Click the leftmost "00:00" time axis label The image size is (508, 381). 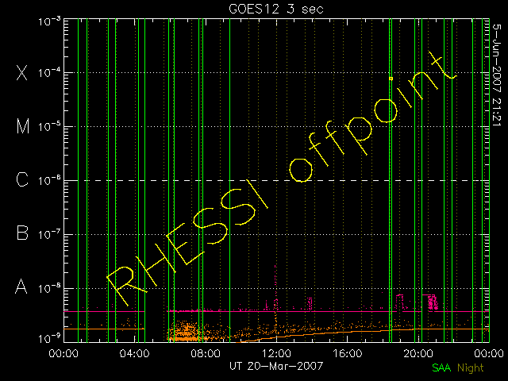click(x=63, y=353)
